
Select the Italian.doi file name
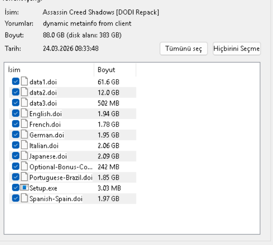(44, 146)
